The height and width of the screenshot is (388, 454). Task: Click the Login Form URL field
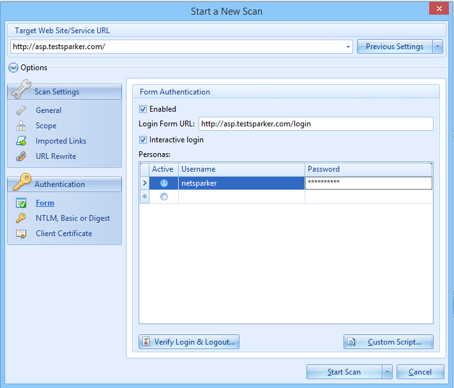[x=316, y=124]
